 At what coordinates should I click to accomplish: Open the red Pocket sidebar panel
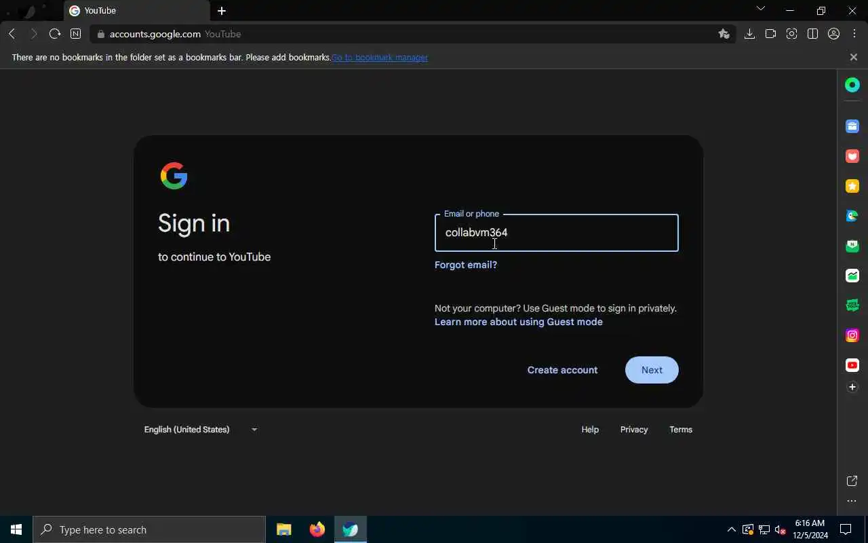[852, 156]
